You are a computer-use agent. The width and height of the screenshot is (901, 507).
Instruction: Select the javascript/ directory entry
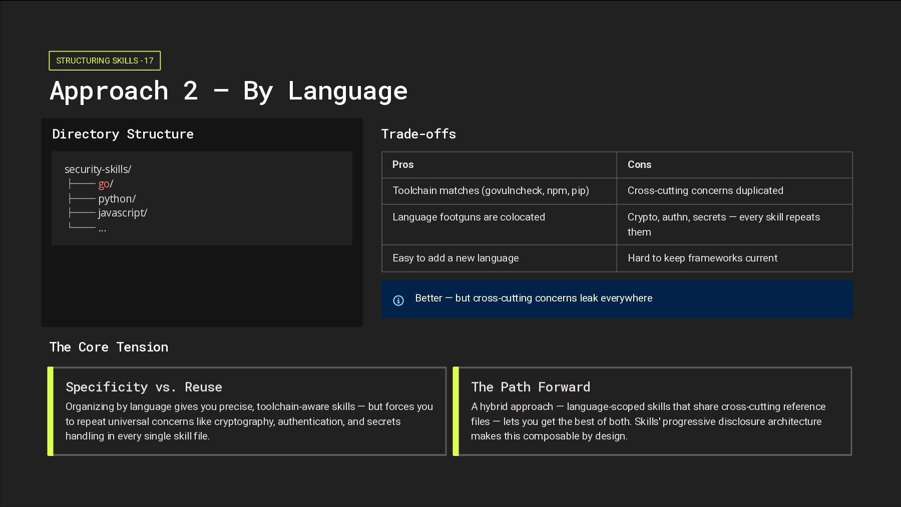(123, 213)
